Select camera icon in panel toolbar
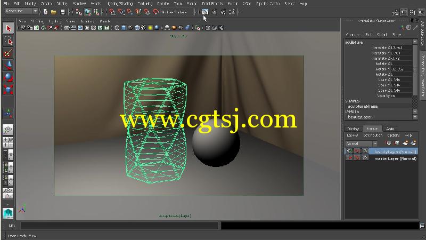426x240 pixels. pyautogui.click(x=23, y=28)
